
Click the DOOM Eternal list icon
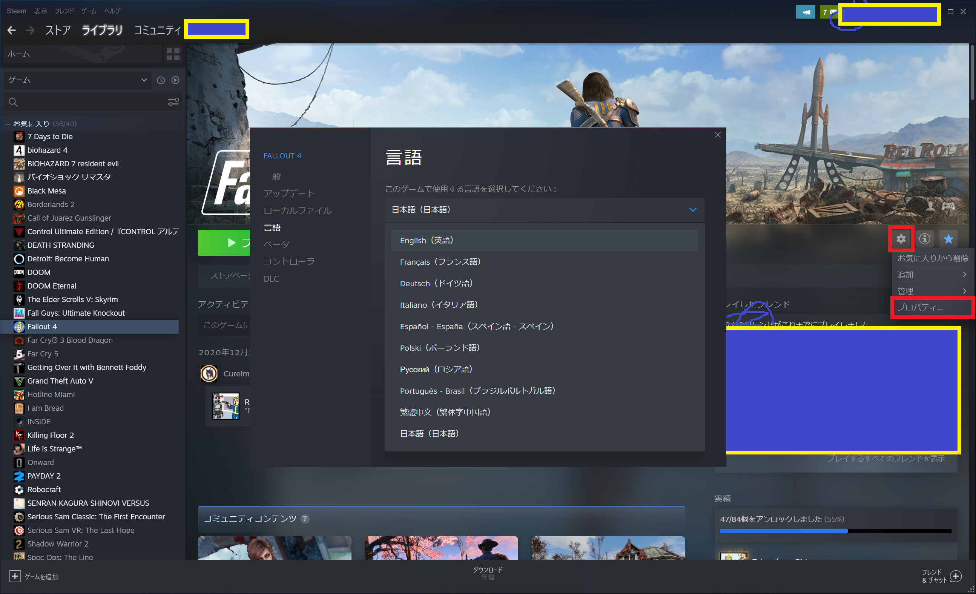click(x=19, y=286)
